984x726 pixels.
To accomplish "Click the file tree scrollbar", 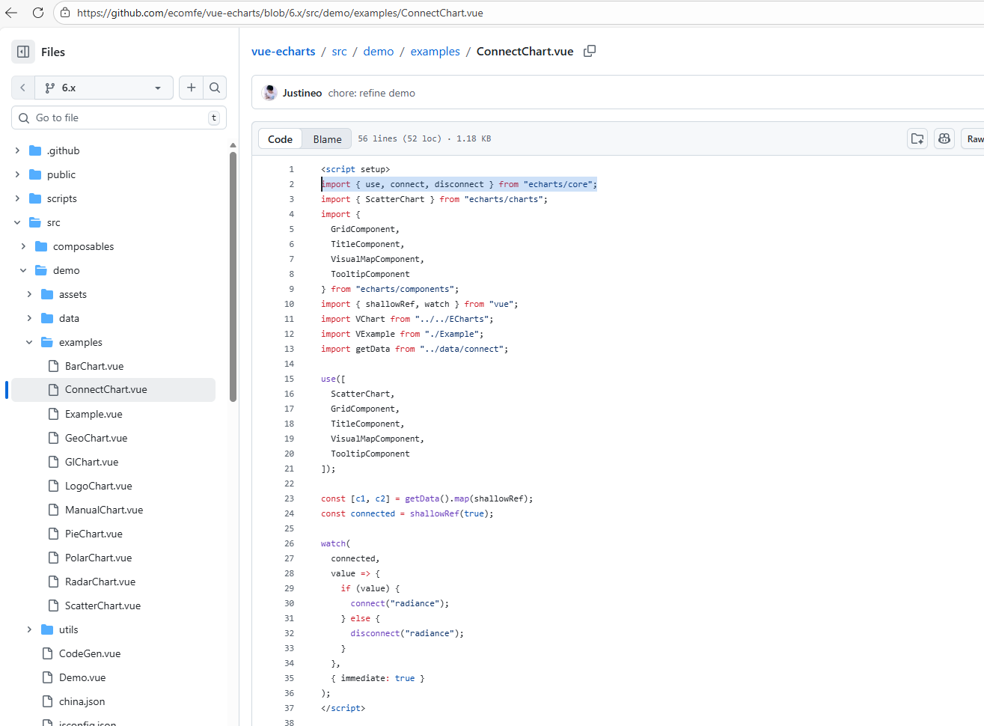I will click(x=233, y=277).
